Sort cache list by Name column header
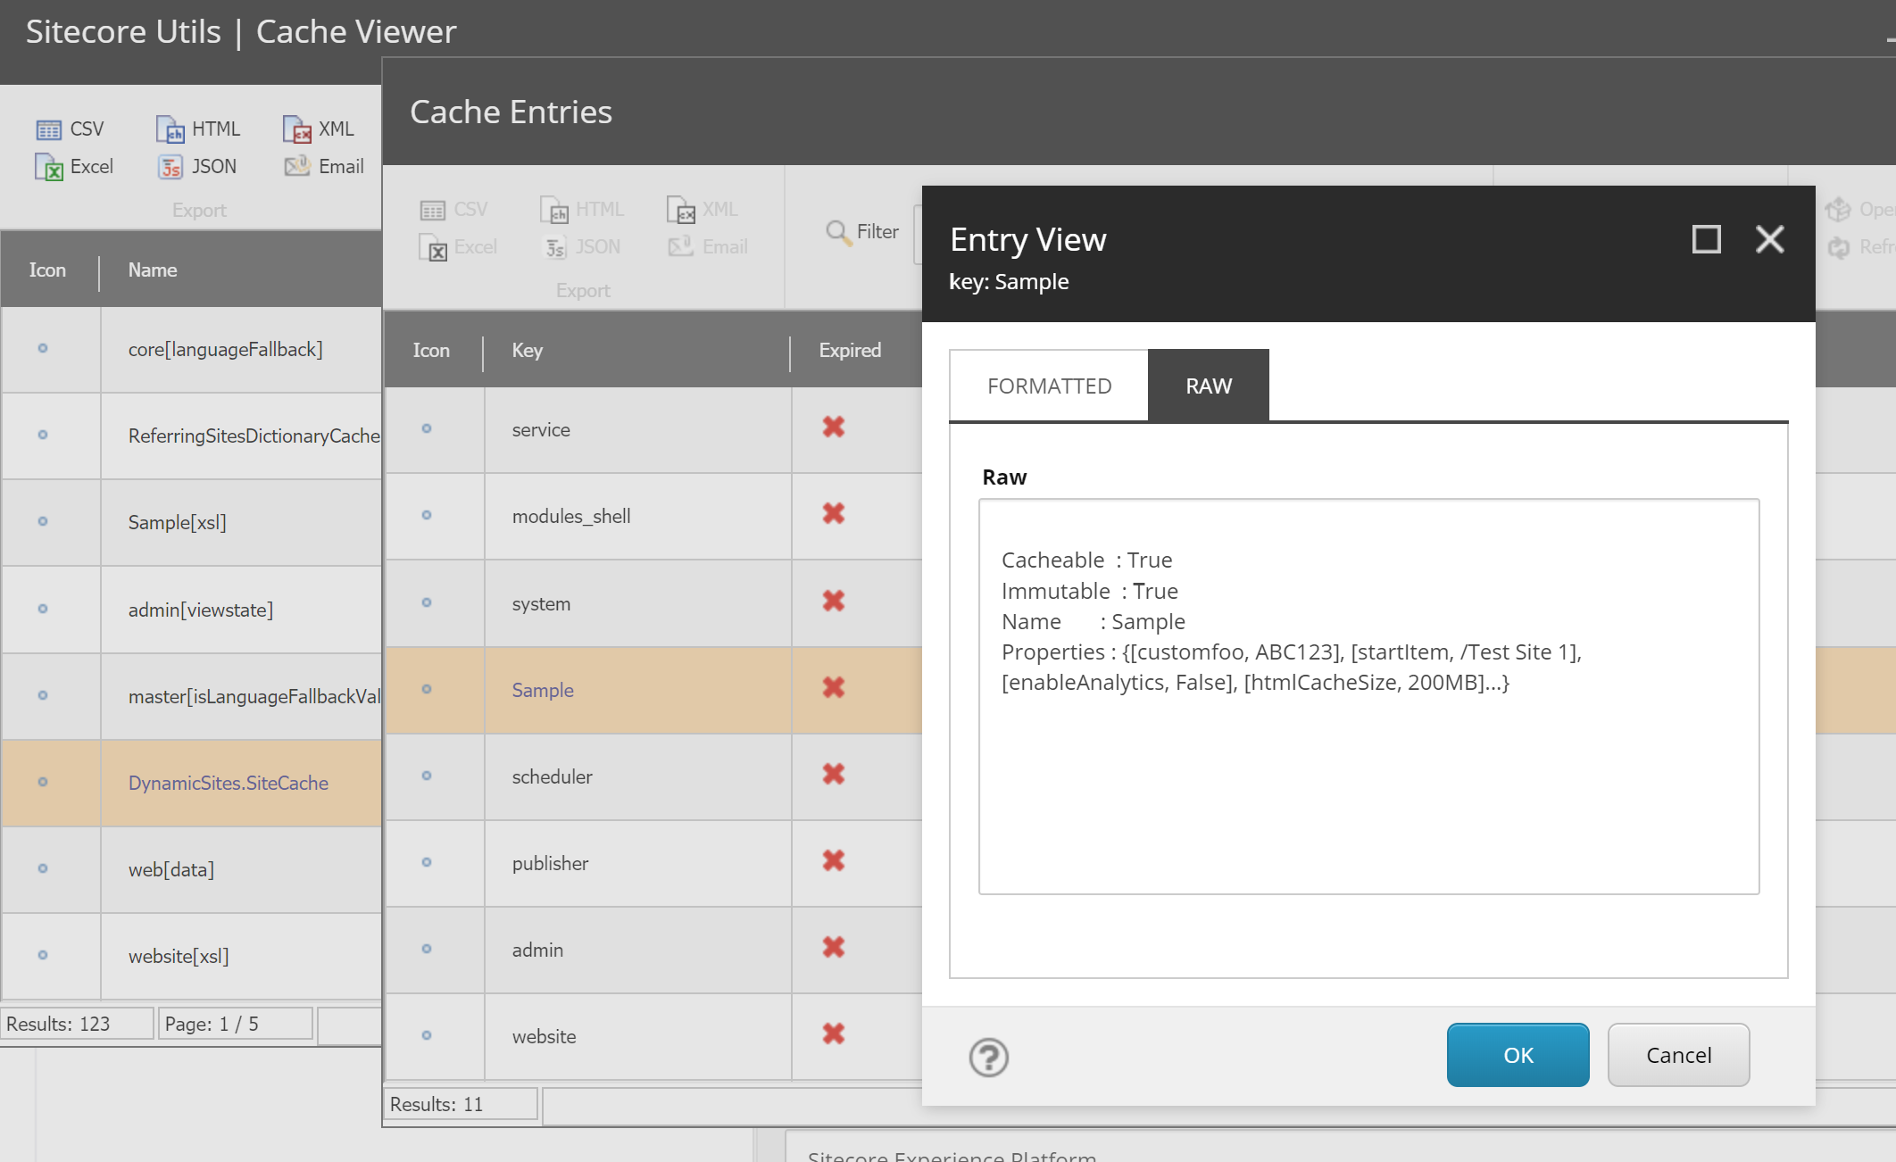The height and width of the screenshot is (1162, 1896). click(153, 270)
